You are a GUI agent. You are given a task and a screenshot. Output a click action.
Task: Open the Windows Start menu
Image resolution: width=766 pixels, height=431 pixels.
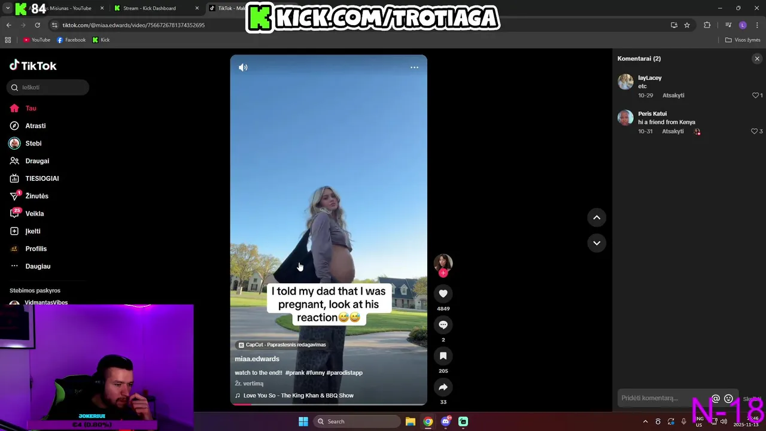[x=303, y=421]
